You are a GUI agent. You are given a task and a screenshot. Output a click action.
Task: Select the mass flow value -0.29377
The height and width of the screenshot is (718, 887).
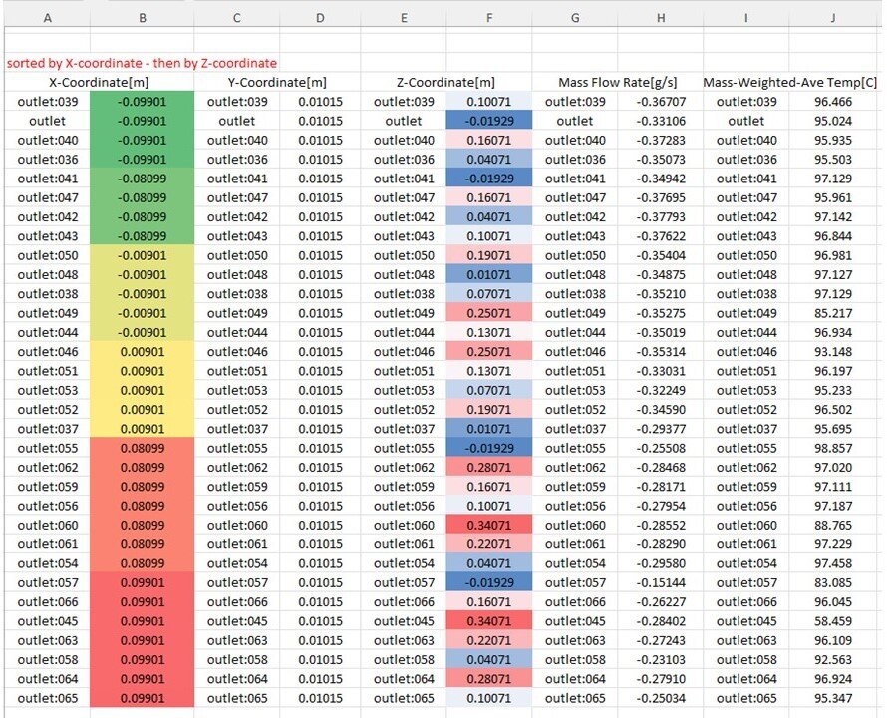(661, 429)
